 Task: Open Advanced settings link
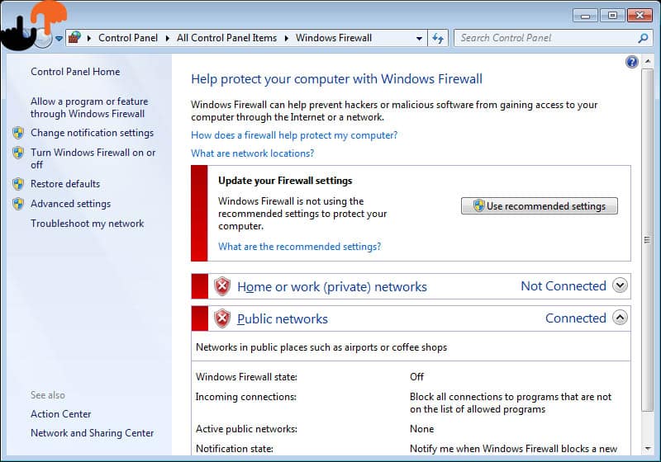70,204
